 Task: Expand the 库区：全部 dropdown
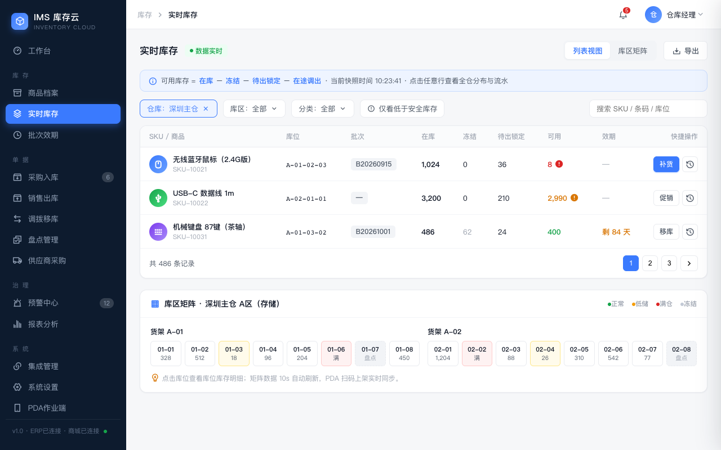click(x=254, y=109)
